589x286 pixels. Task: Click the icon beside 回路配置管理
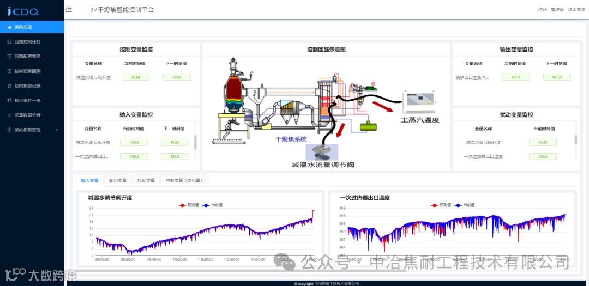9,56
